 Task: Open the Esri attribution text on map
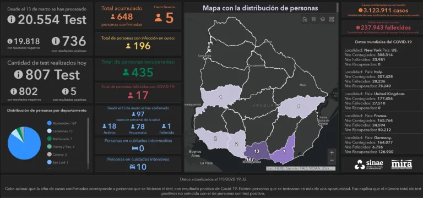[x=301, y=168]
